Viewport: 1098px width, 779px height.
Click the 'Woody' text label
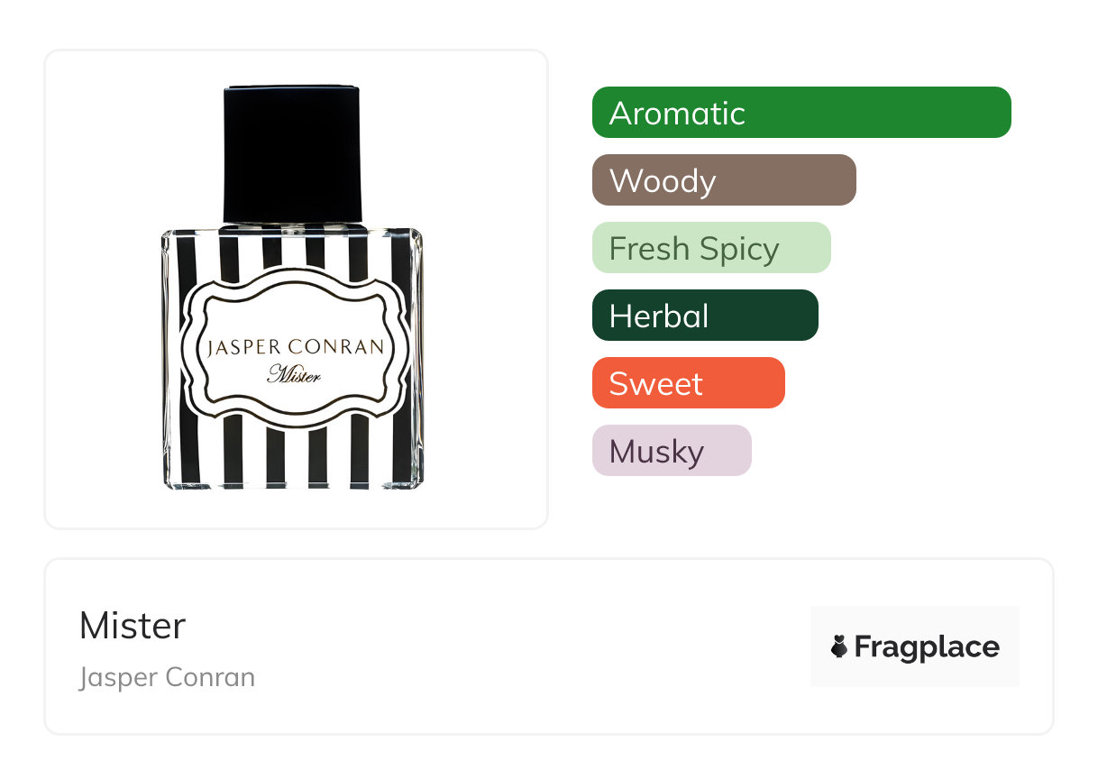point(663,181)
